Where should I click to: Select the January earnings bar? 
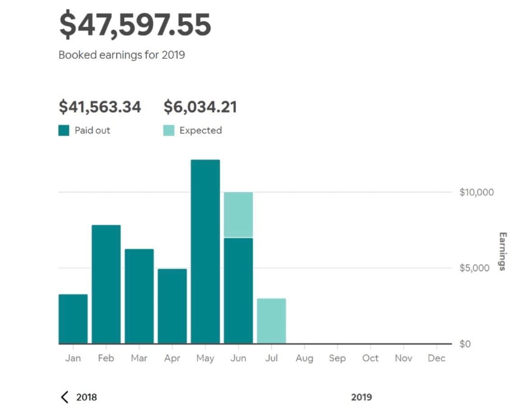click(x=73, y=319)
